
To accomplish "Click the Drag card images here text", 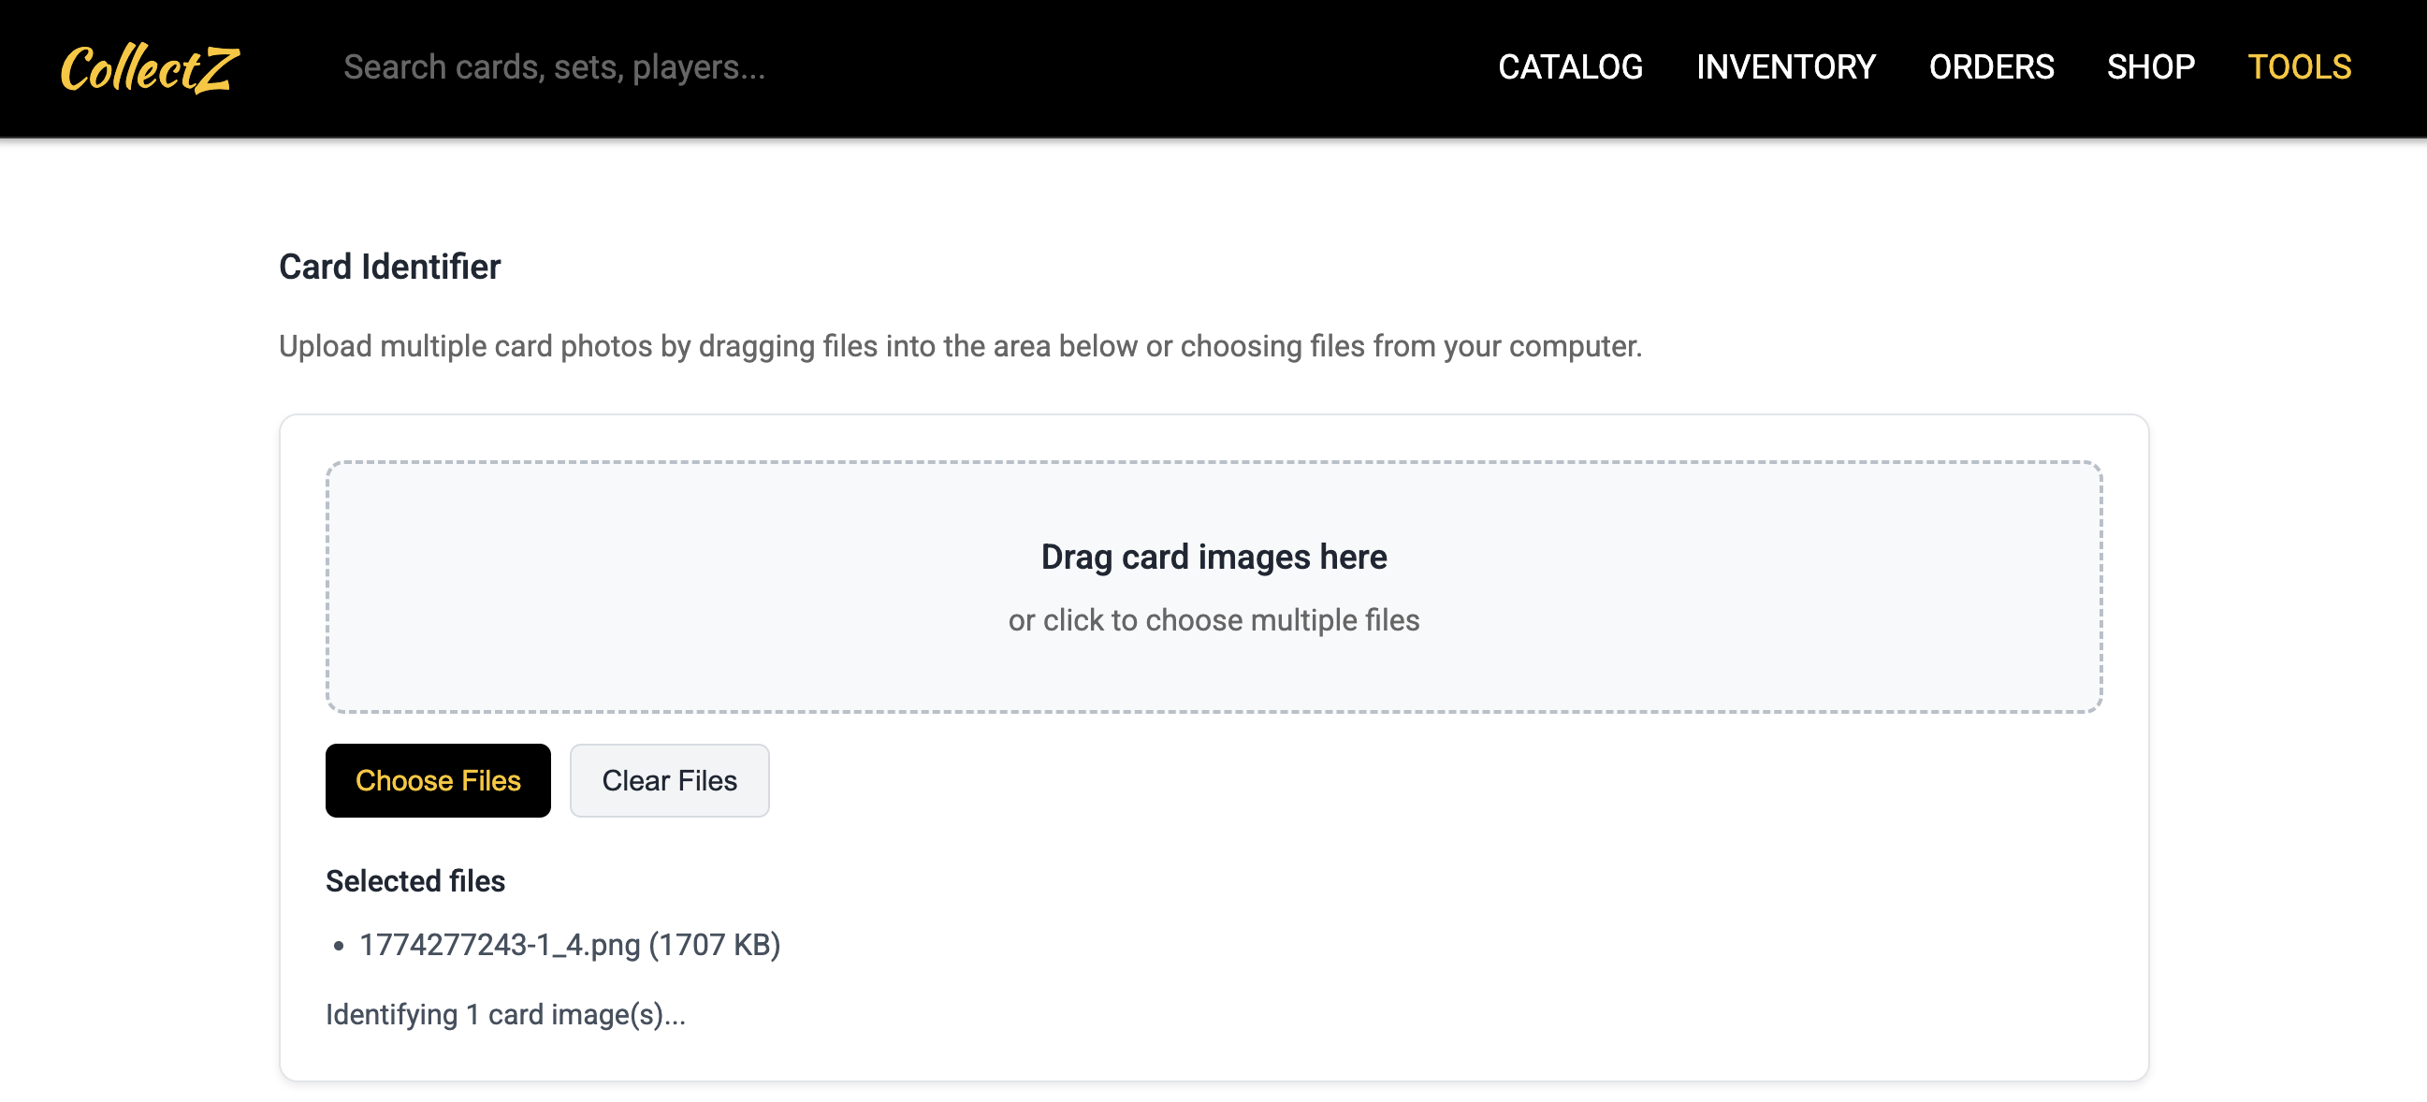I will click(1213, 556).
